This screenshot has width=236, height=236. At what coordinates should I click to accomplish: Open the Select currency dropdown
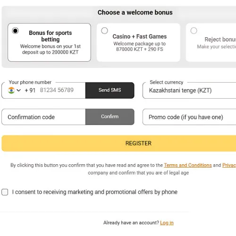[x=189, y=91]
